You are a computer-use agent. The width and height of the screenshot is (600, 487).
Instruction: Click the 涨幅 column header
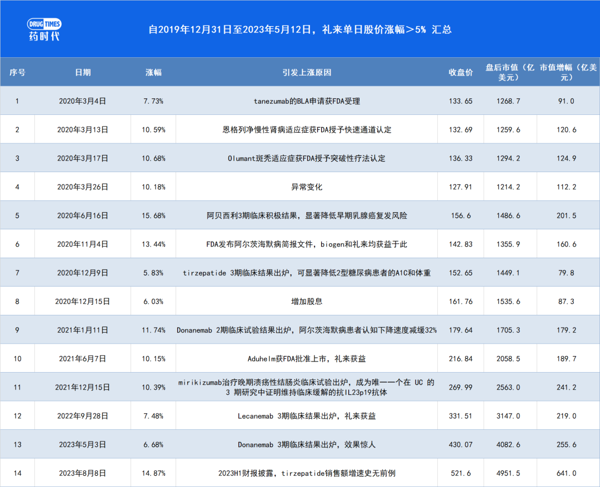pyautogui.click(x=153, y=72)
